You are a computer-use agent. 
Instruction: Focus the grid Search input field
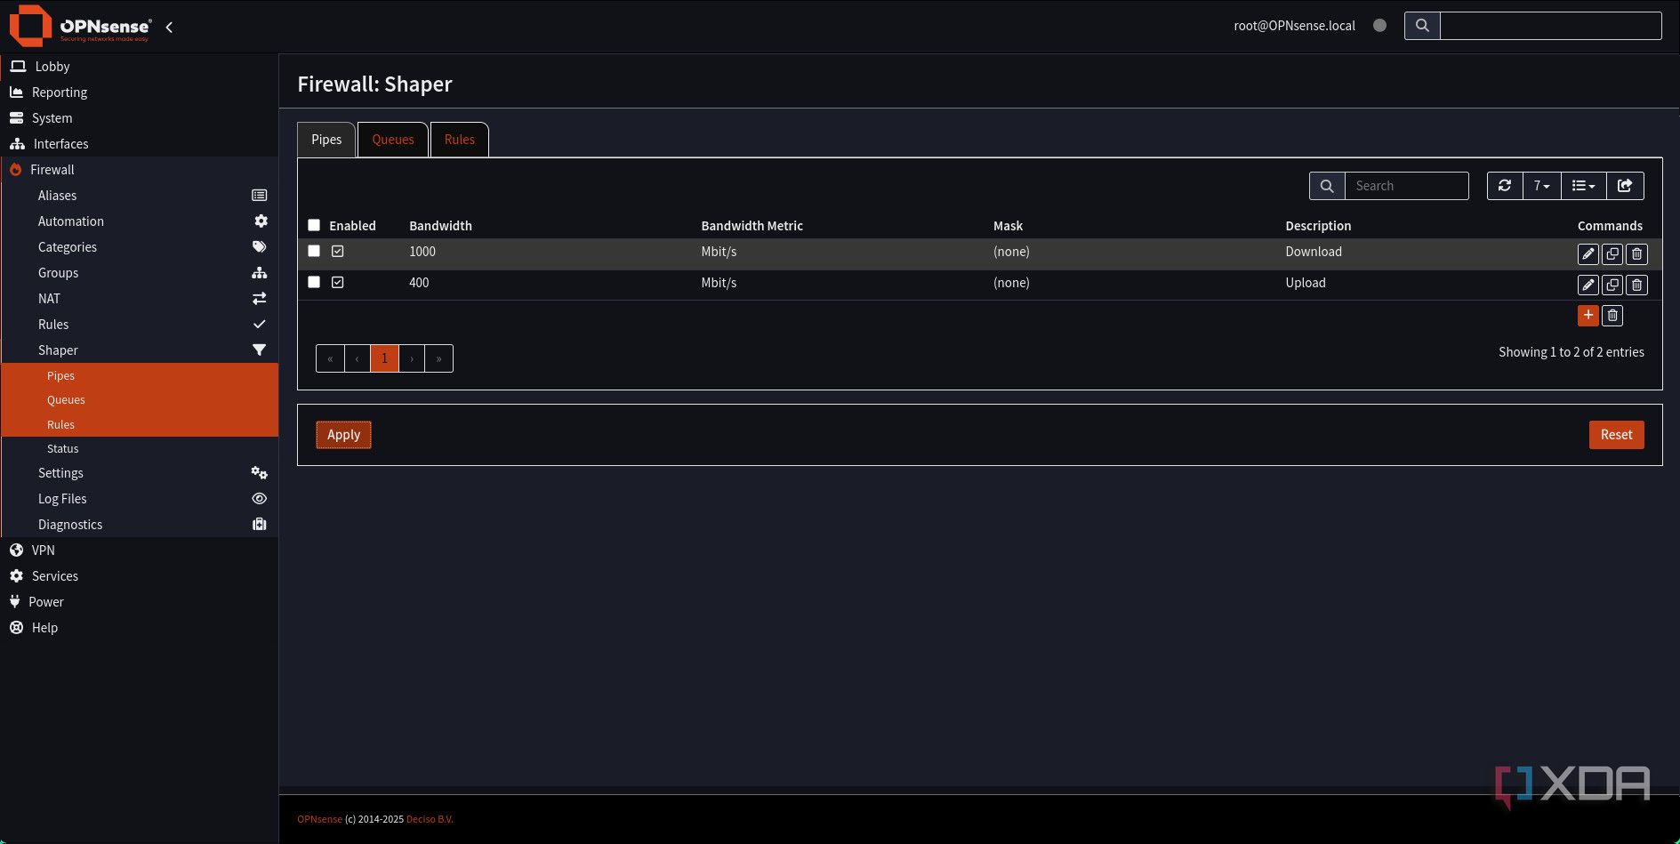click(1406, 186)
